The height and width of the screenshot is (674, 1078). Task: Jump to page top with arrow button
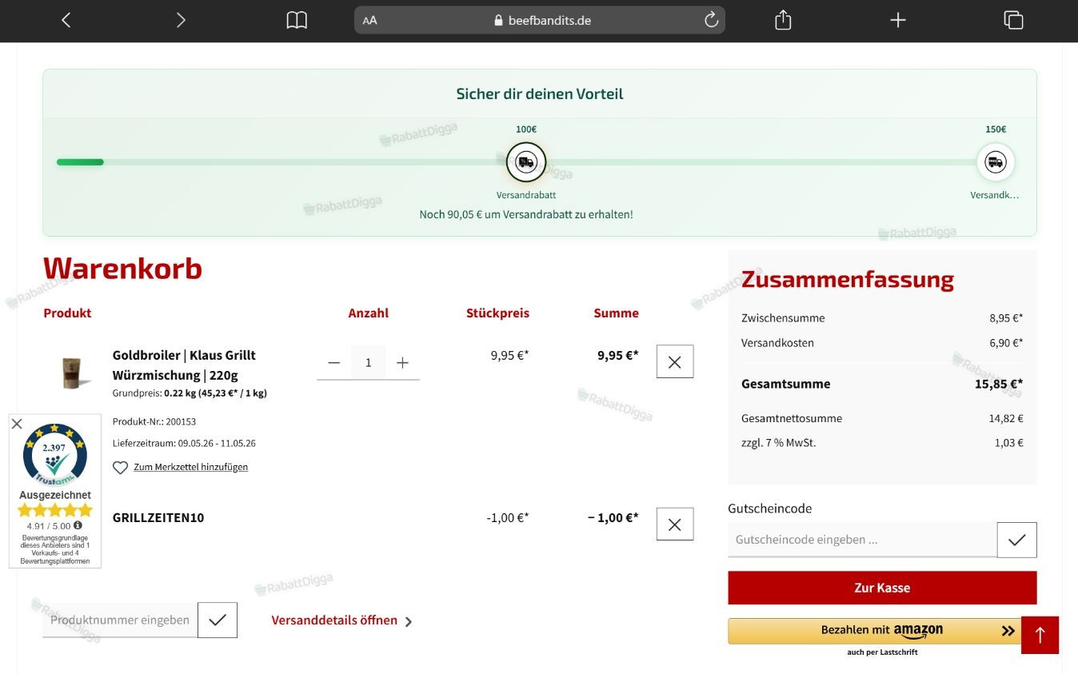(x=1040, y=635)
